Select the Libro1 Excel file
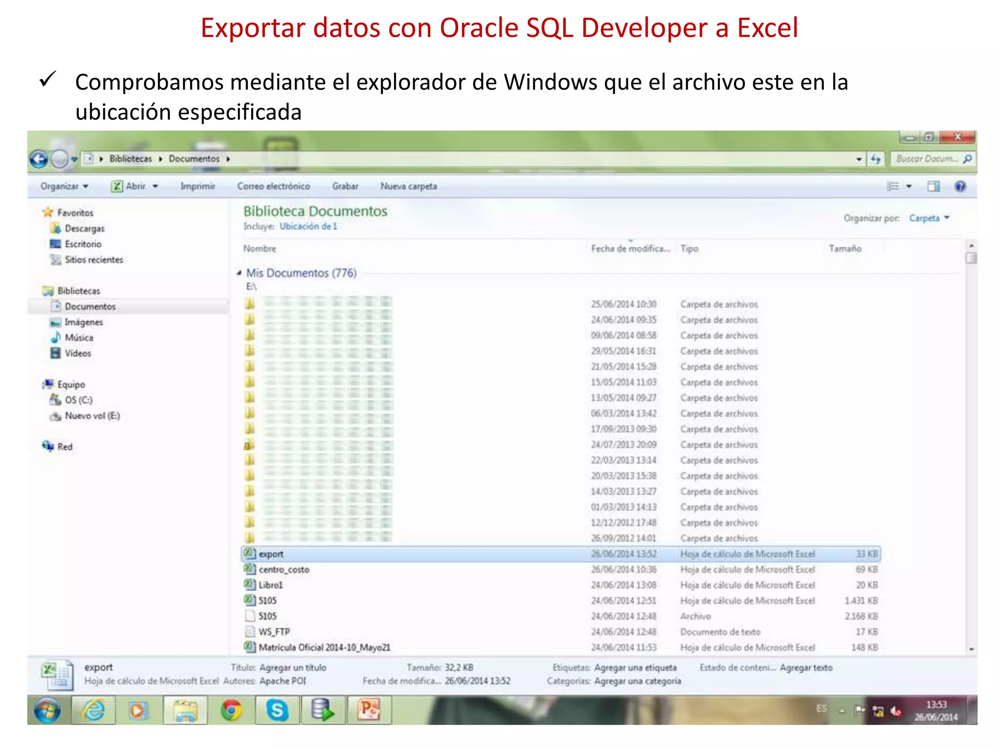The width and height of the screenshot is (999, 749). pos(561,585)
